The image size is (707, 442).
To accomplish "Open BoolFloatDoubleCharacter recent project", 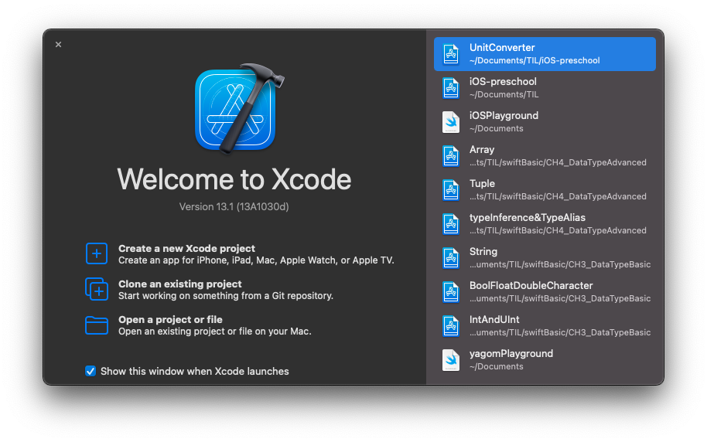I will (545, 292).
